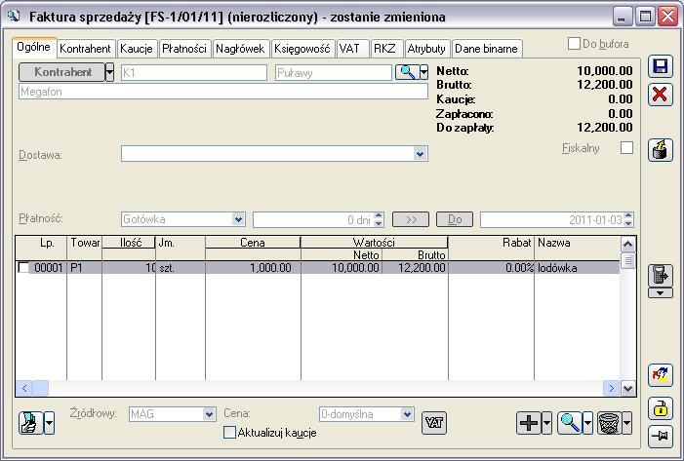Click the >> button next to days field
Image resolution: width=684 pixels, height=461 pixels.
pos(411,219)
